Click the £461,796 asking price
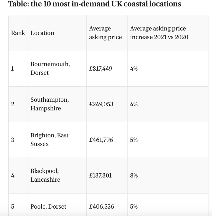Screen dimensions: 212x216 101,140
